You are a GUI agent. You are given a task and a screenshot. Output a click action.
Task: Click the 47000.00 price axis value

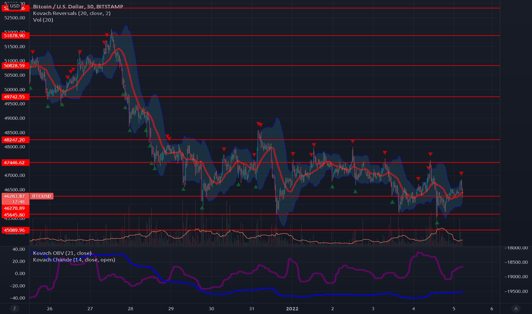15,175
